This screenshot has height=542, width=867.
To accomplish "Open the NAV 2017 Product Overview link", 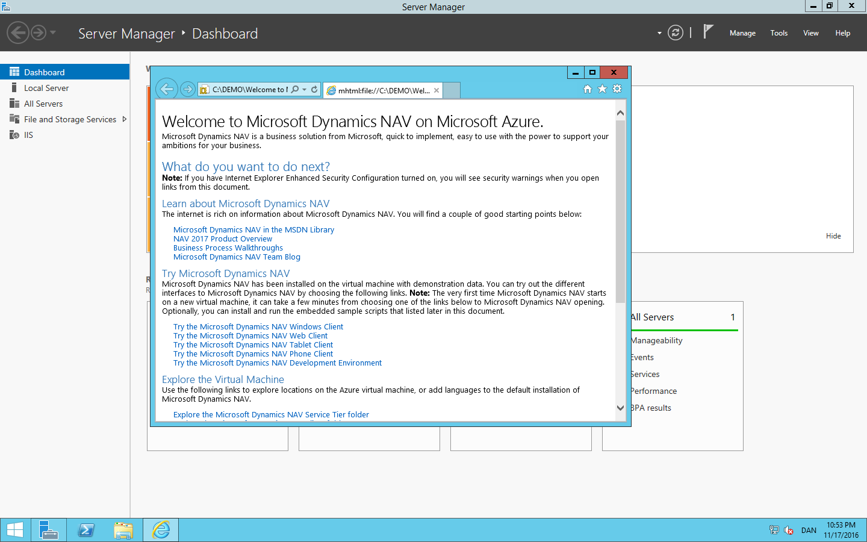I will [x=223, y=239].
